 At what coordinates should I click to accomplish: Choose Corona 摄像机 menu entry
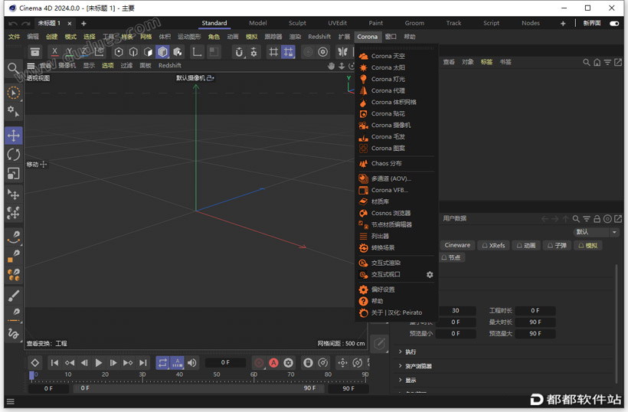coord(391,126)
